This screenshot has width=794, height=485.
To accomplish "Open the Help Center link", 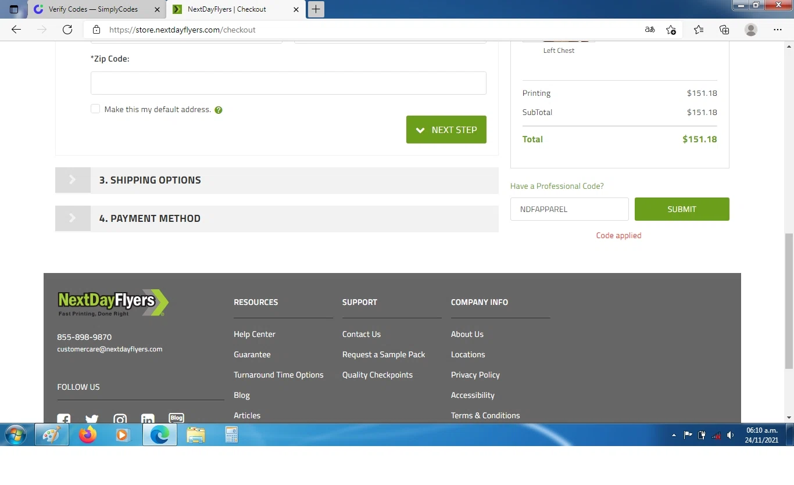I will (255, 334).
